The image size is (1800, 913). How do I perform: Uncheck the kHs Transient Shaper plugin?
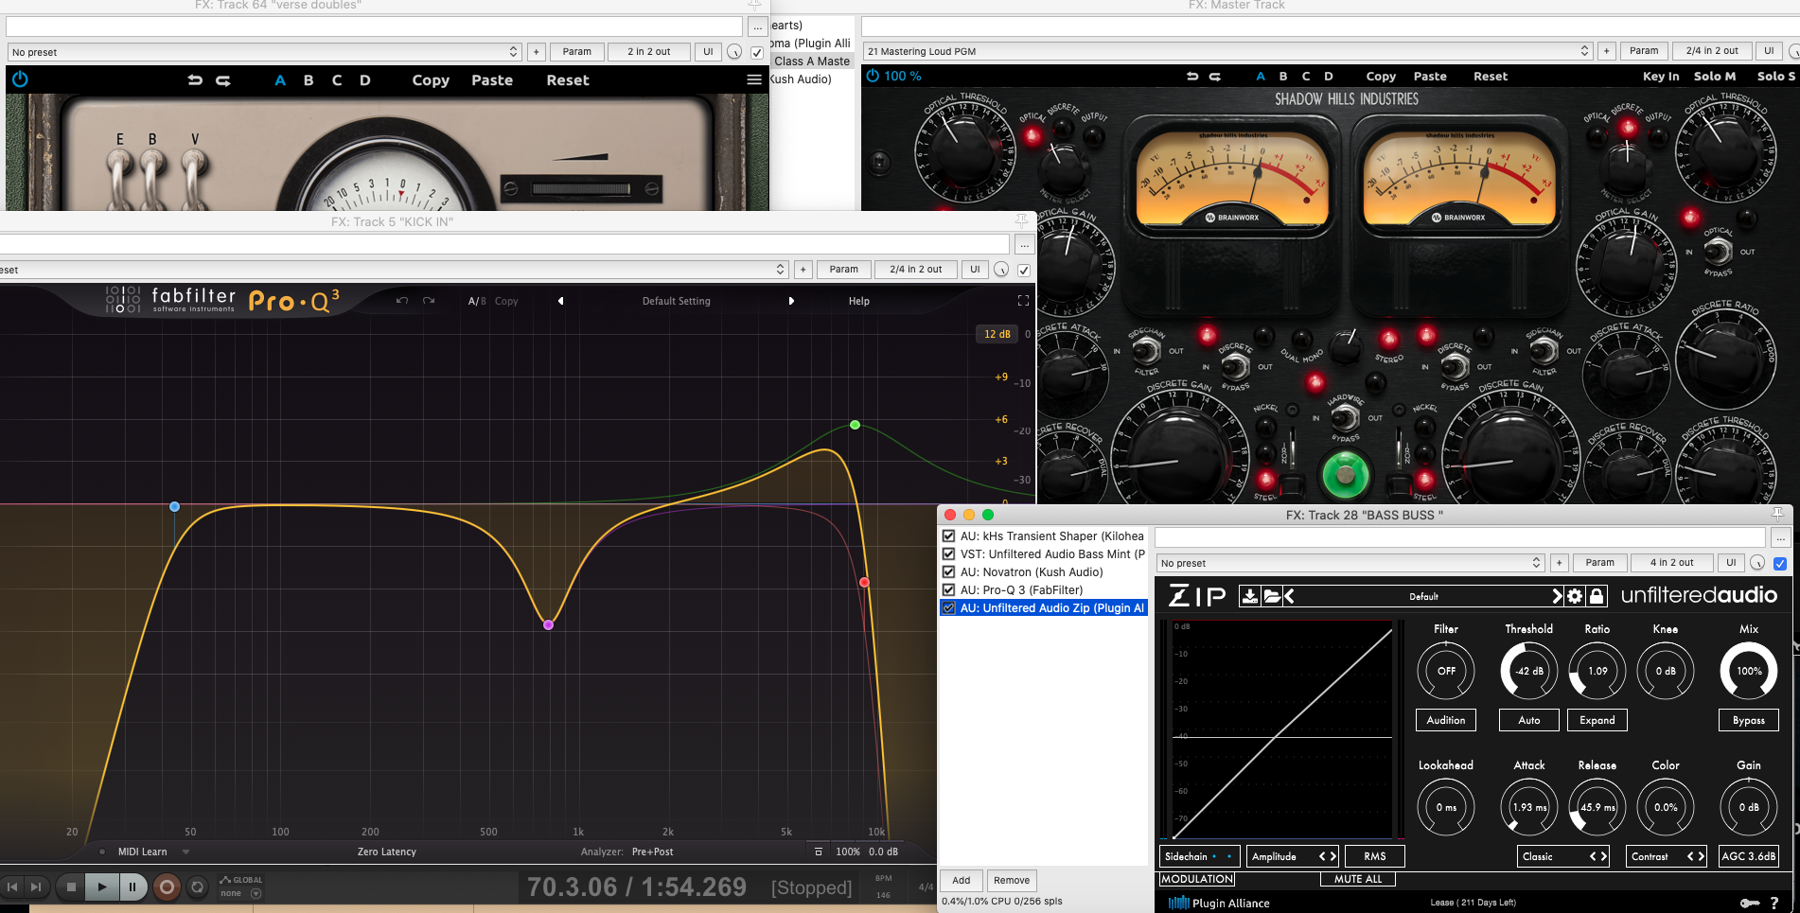pyautogui.click(x=948, y=536)
